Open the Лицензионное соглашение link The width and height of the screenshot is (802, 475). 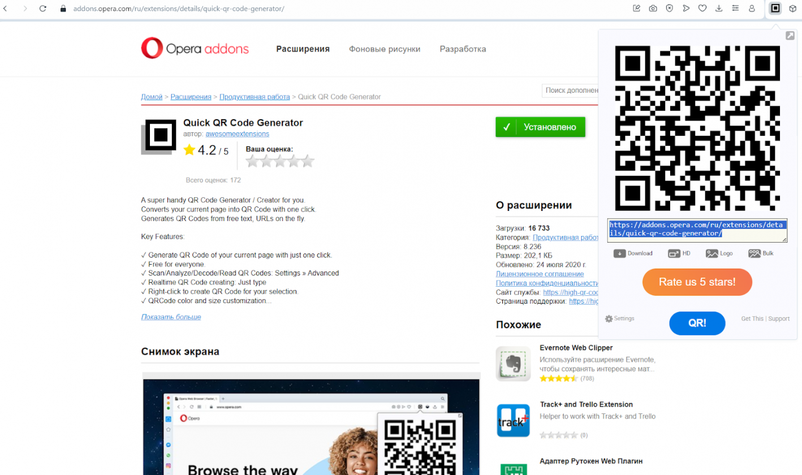[x=540, y=274]
